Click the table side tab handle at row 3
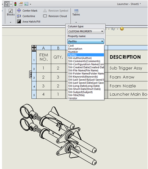The height and width of the screenshot is (169, 148). point(30,74)
